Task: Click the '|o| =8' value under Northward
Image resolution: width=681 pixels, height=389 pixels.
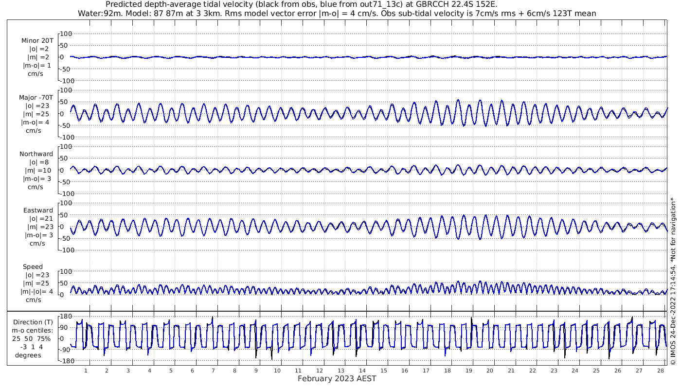Action: [39, 162]
